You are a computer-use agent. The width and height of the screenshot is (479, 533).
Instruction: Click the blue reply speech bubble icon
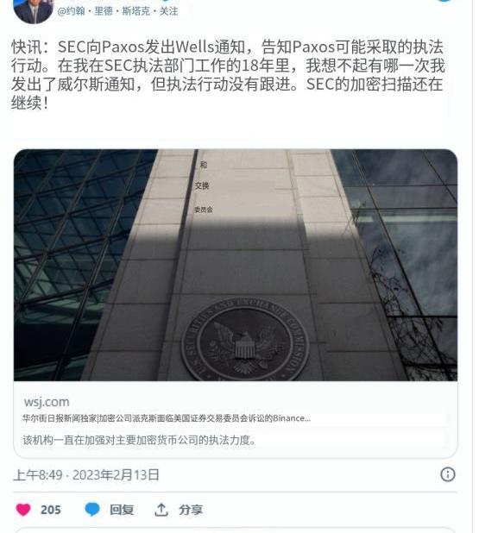91,510
